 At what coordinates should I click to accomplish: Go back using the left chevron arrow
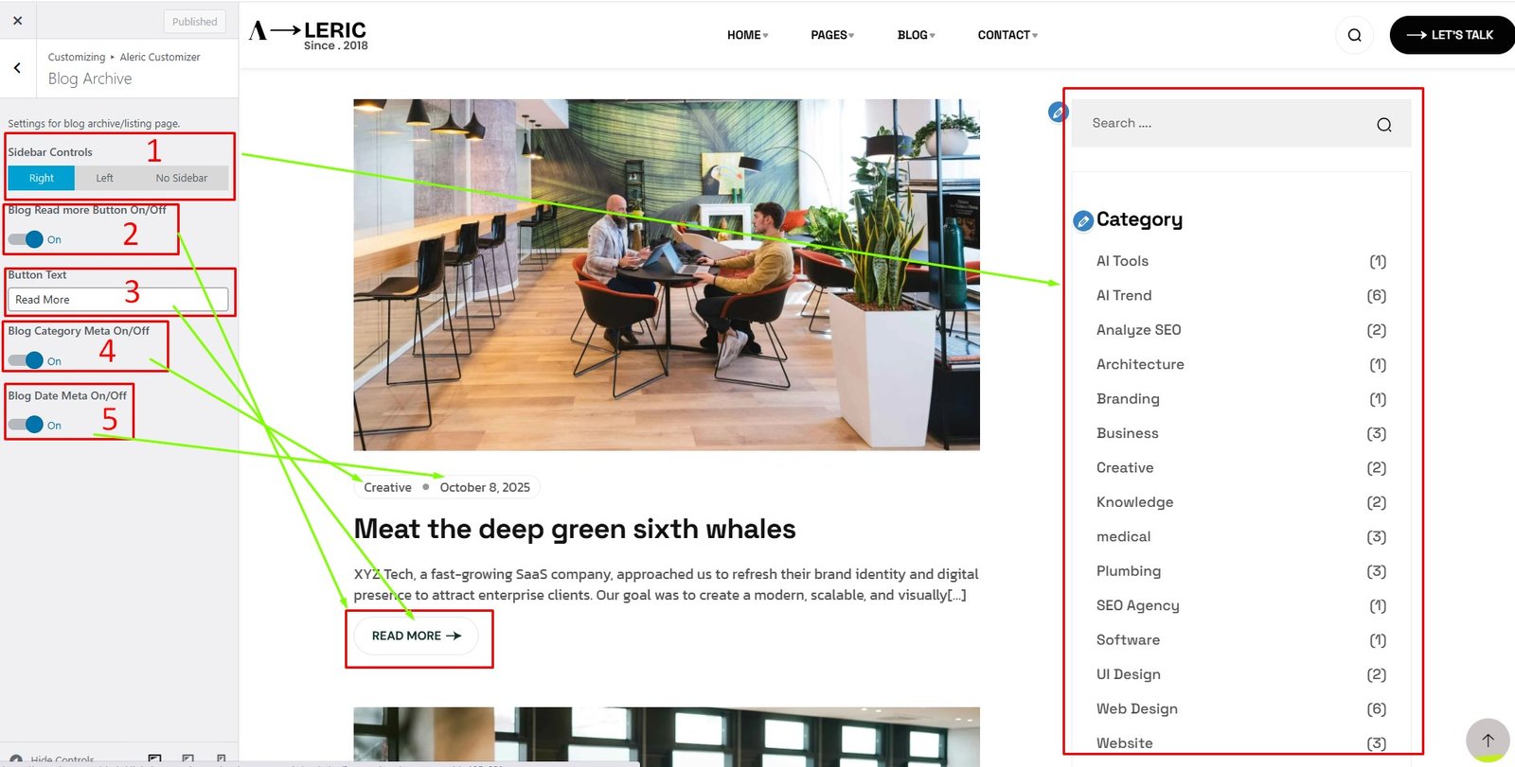17,67
